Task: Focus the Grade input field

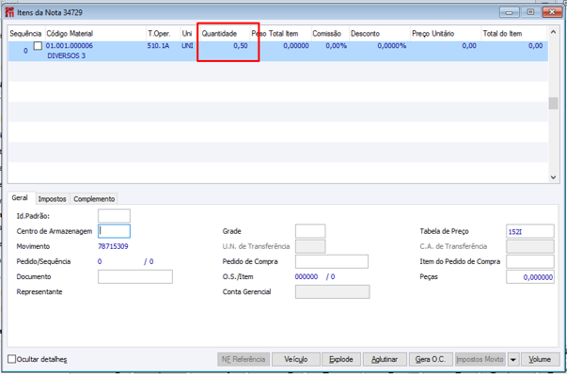Action: point(310,231)
